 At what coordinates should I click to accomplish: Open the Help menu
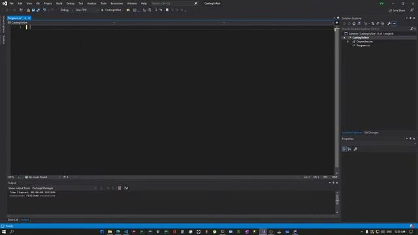[144, 3]
